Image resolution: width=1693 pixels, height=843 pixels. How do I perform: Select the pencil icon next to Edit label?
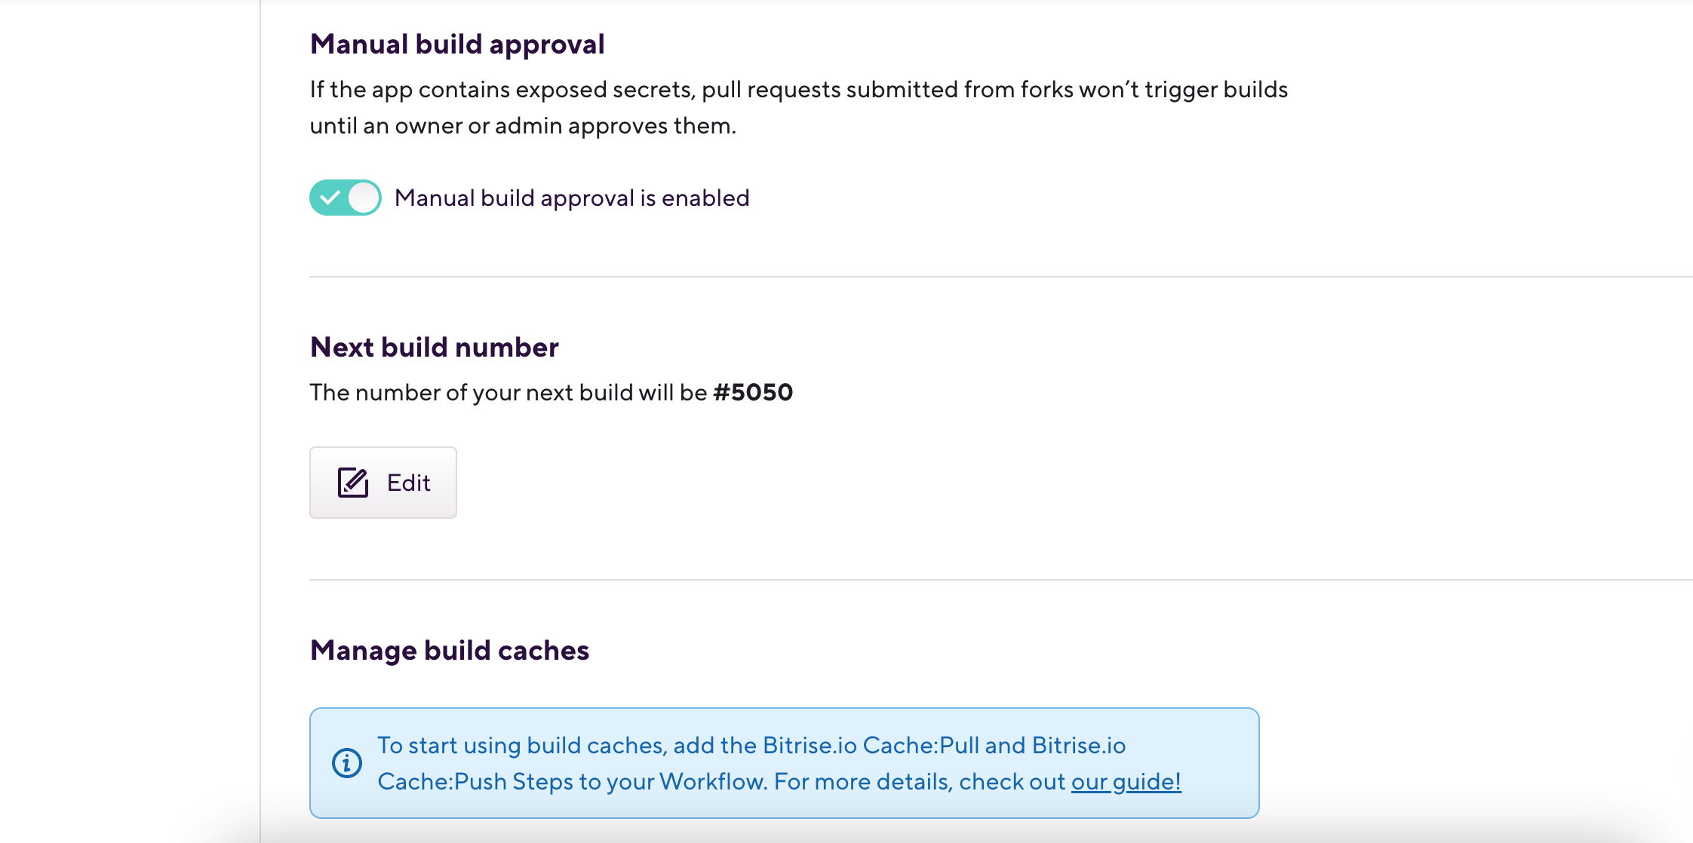[x=352, y=482]
